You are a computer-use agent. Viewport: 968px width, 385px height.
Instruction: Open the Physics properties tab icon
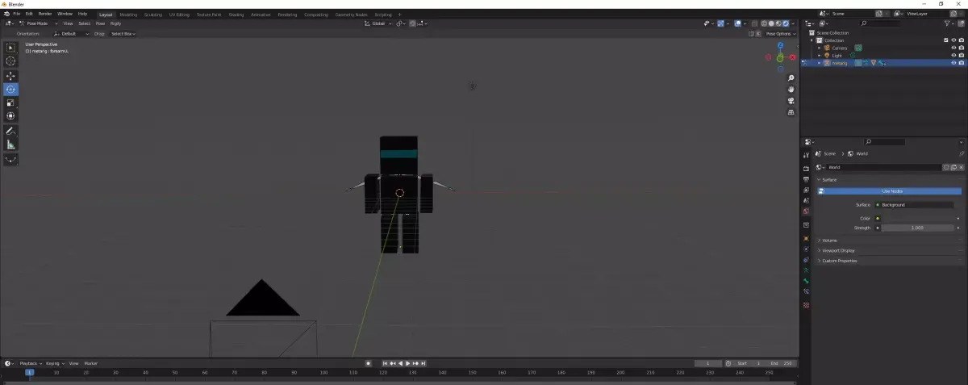point(806,249)
